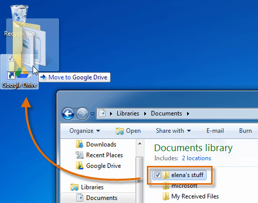Click the Back navigation arrow button

pyautogui.click(x=68, y=113)
